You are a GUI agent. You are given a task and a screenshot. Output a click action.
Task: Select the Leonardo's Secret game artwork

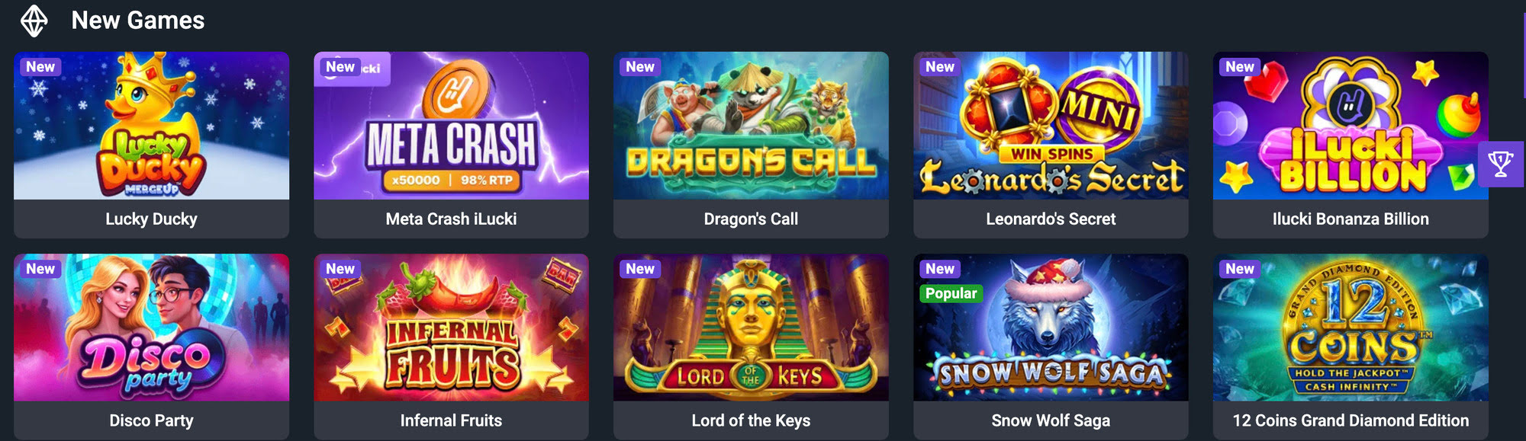coord(1051,126)
